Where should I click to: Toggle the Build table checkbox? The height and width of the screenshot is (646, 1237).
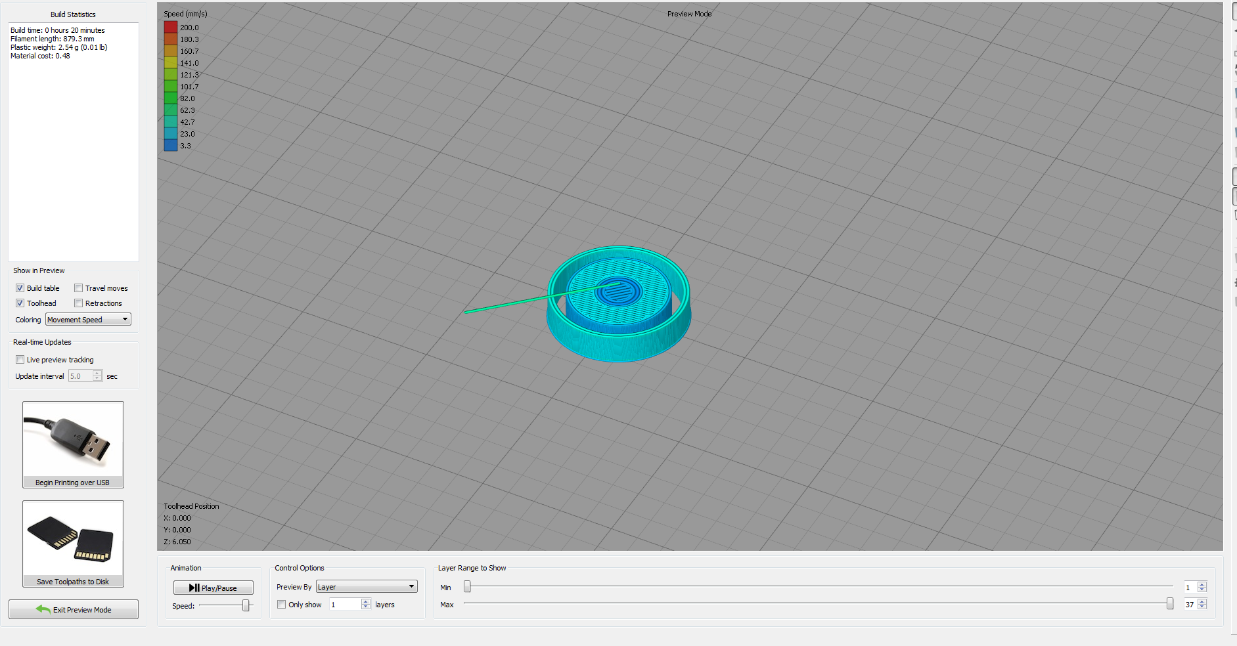[20, 288]
